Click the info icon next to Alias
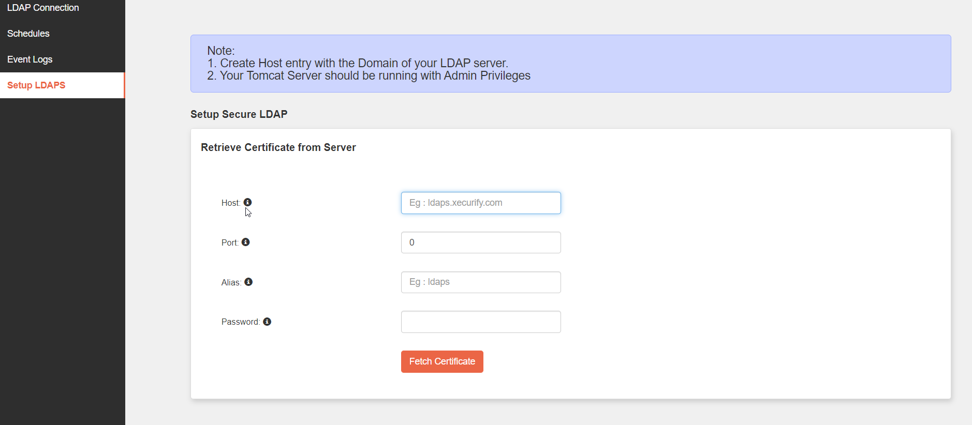Viewport: 972px width, 425px height. (x=248, y=282)
